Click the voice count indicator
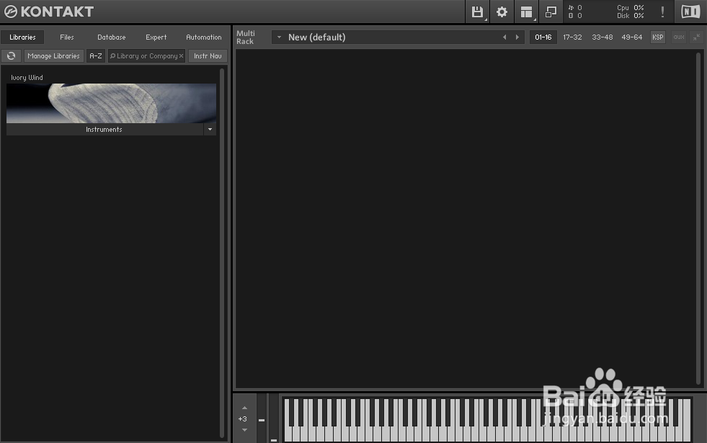 pyautogui.click(x=575, y=8)
